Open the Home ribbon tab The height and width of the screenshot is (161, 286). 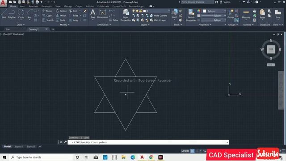coord(13,6)
